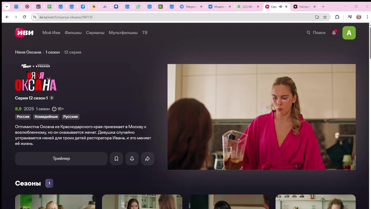Close the Telegram tab

(x=201, y=6)
